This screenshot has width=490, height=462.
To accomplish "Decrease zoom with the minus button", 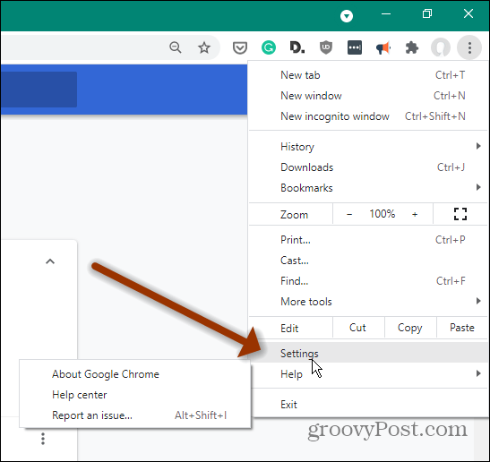I will click(x=349, y=214).
